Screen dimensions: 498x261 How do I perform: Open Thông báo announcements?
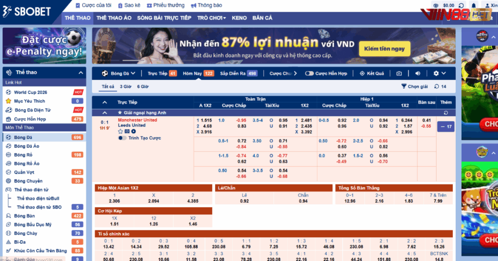(x=206, y=5)
